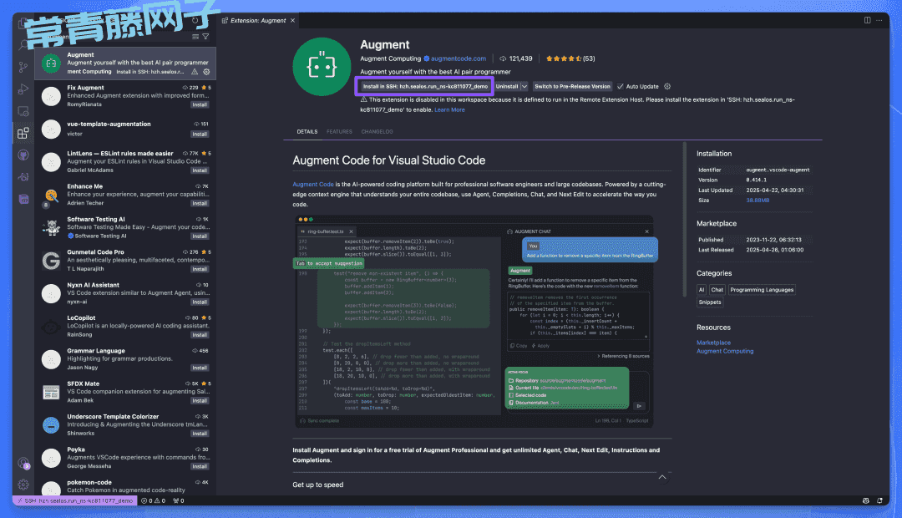Select the Extensions view icon
Screen dimensions: 902x518
point(23,133)
